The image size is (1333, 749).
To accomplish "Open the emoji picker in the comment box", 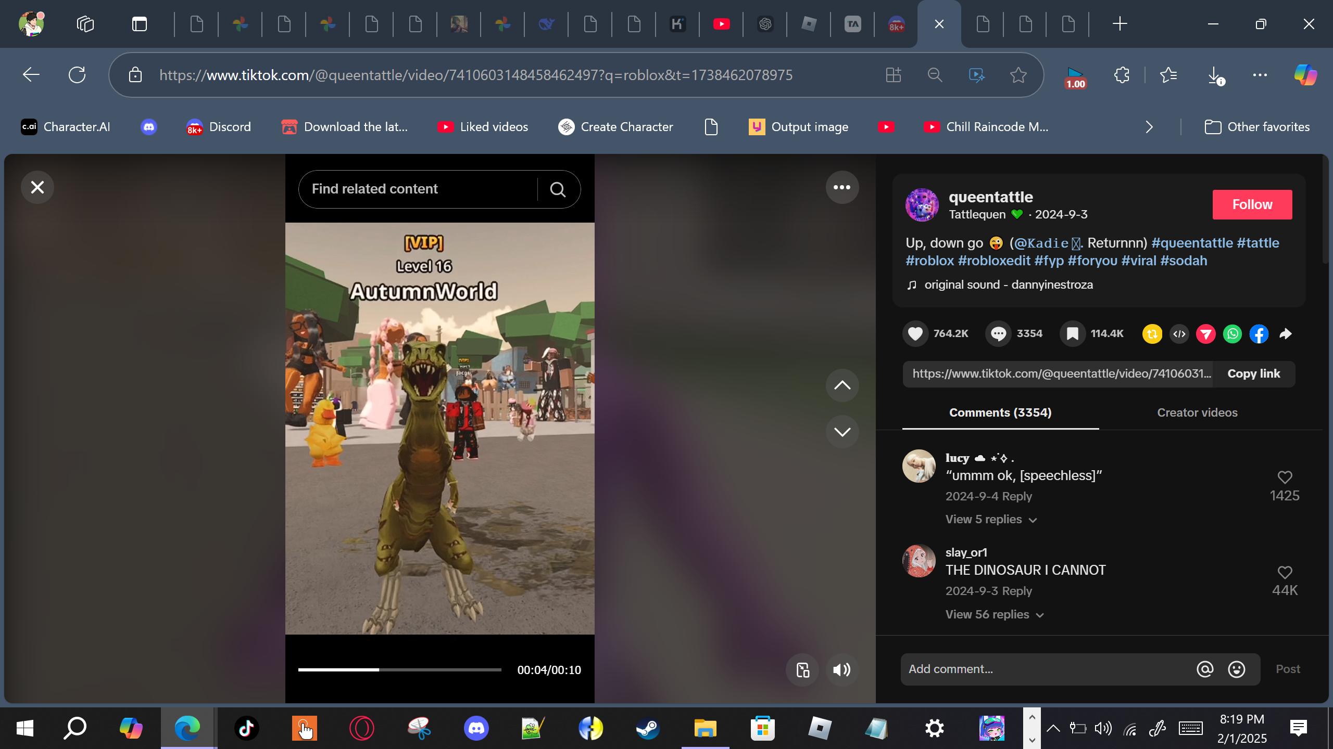I will point(1237,669).
